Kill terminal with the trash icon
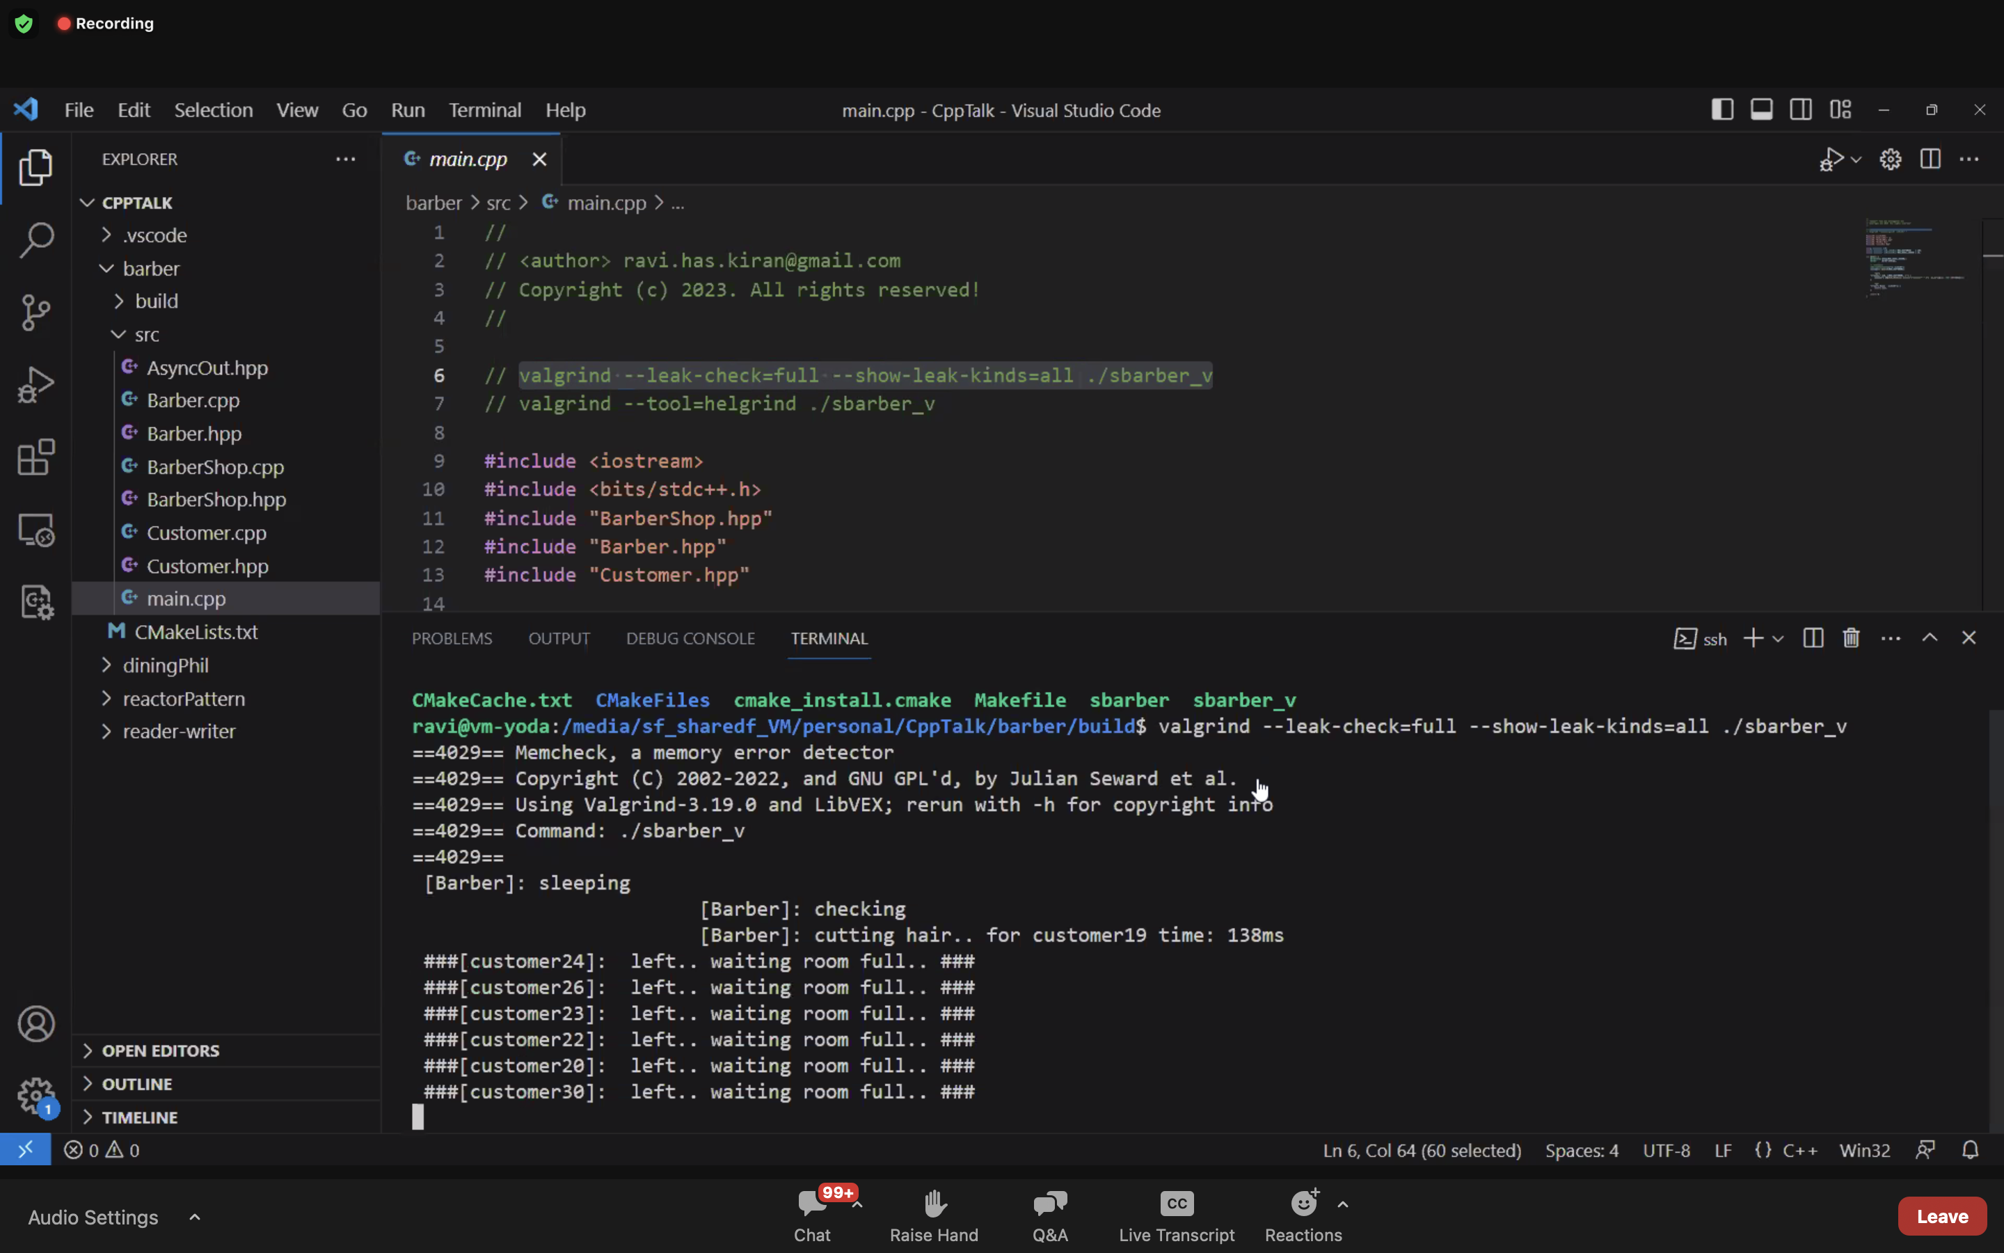Viewport: 2004px width, 1253px height. [x=1851, y=638]
